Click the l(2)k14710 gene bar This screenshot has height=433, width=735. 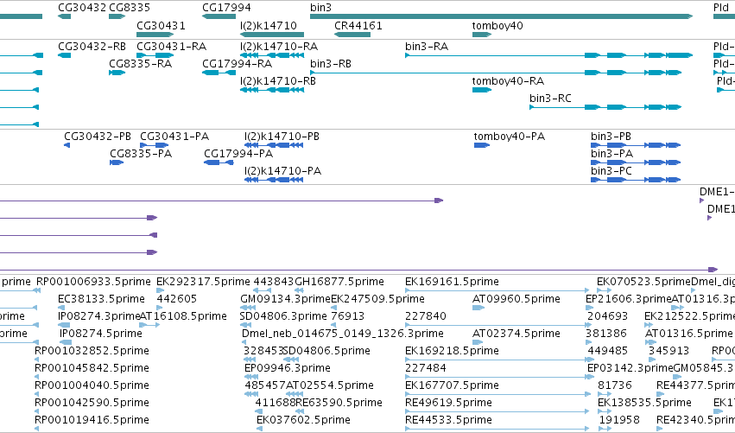pyautogui.click(x=272, y=35)
